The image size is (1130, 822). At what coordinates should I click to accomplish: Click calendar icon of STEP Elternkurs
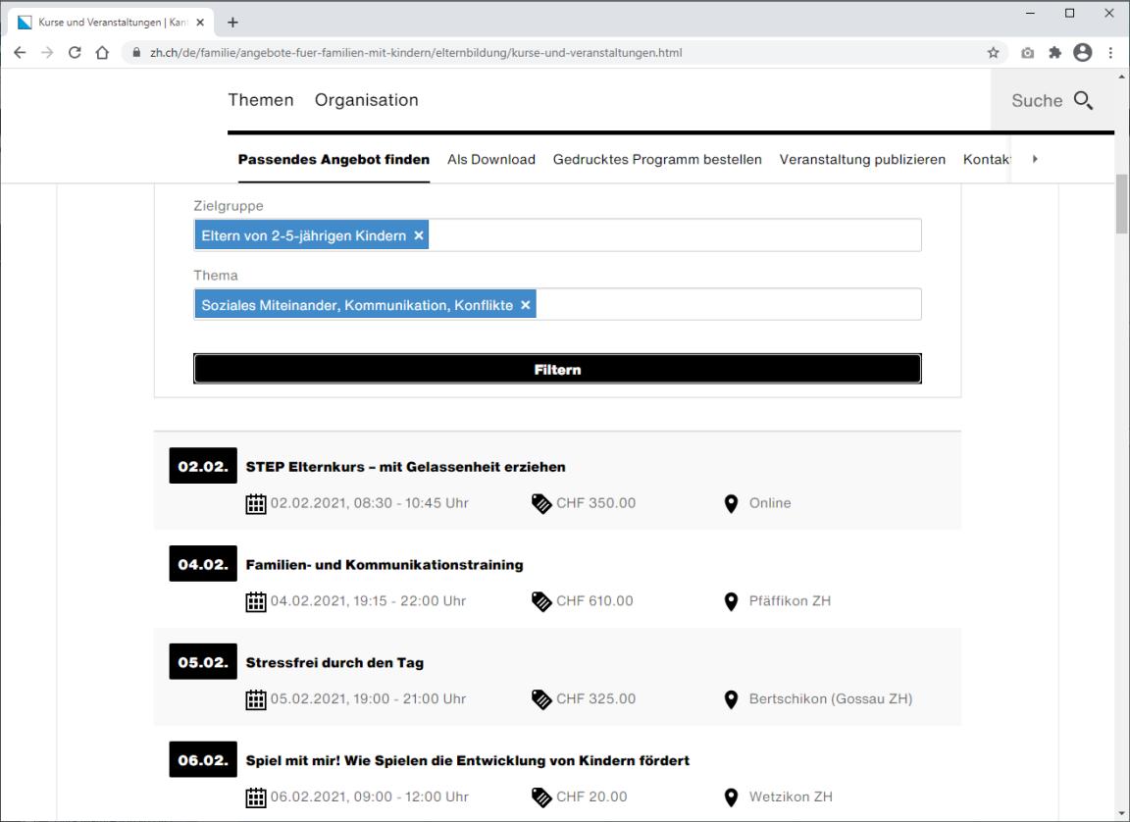255,503
